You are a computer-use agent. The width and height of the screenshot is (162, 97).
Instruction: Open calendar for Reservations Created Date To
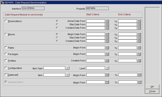click(139, 28)
